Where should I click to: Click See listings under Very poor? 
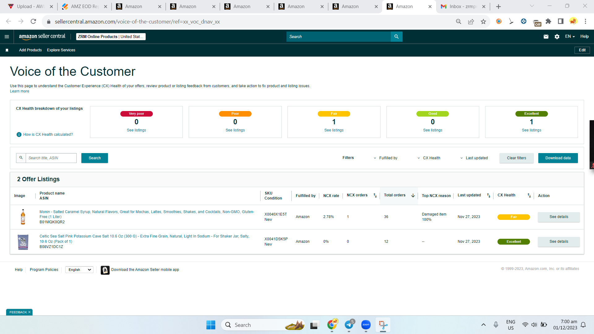pos(136,130)
